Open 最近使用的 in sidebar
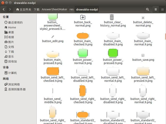Viewport: 166px width, 124px height. click(14, 22)
